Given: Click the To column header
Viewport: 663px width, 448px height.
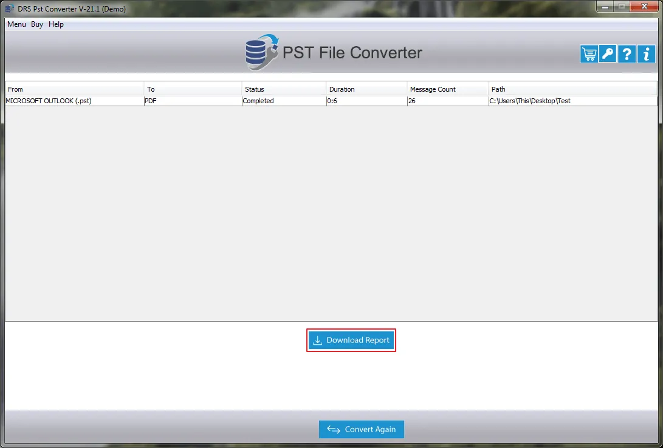Looking at the screenshot, I should pyautogui.click(x=193, y=89).
